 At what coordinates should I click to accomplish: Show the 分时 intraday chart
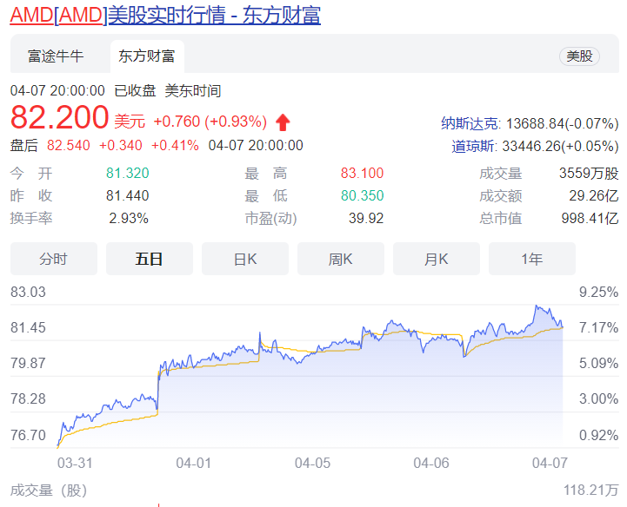tap(54, 259)
